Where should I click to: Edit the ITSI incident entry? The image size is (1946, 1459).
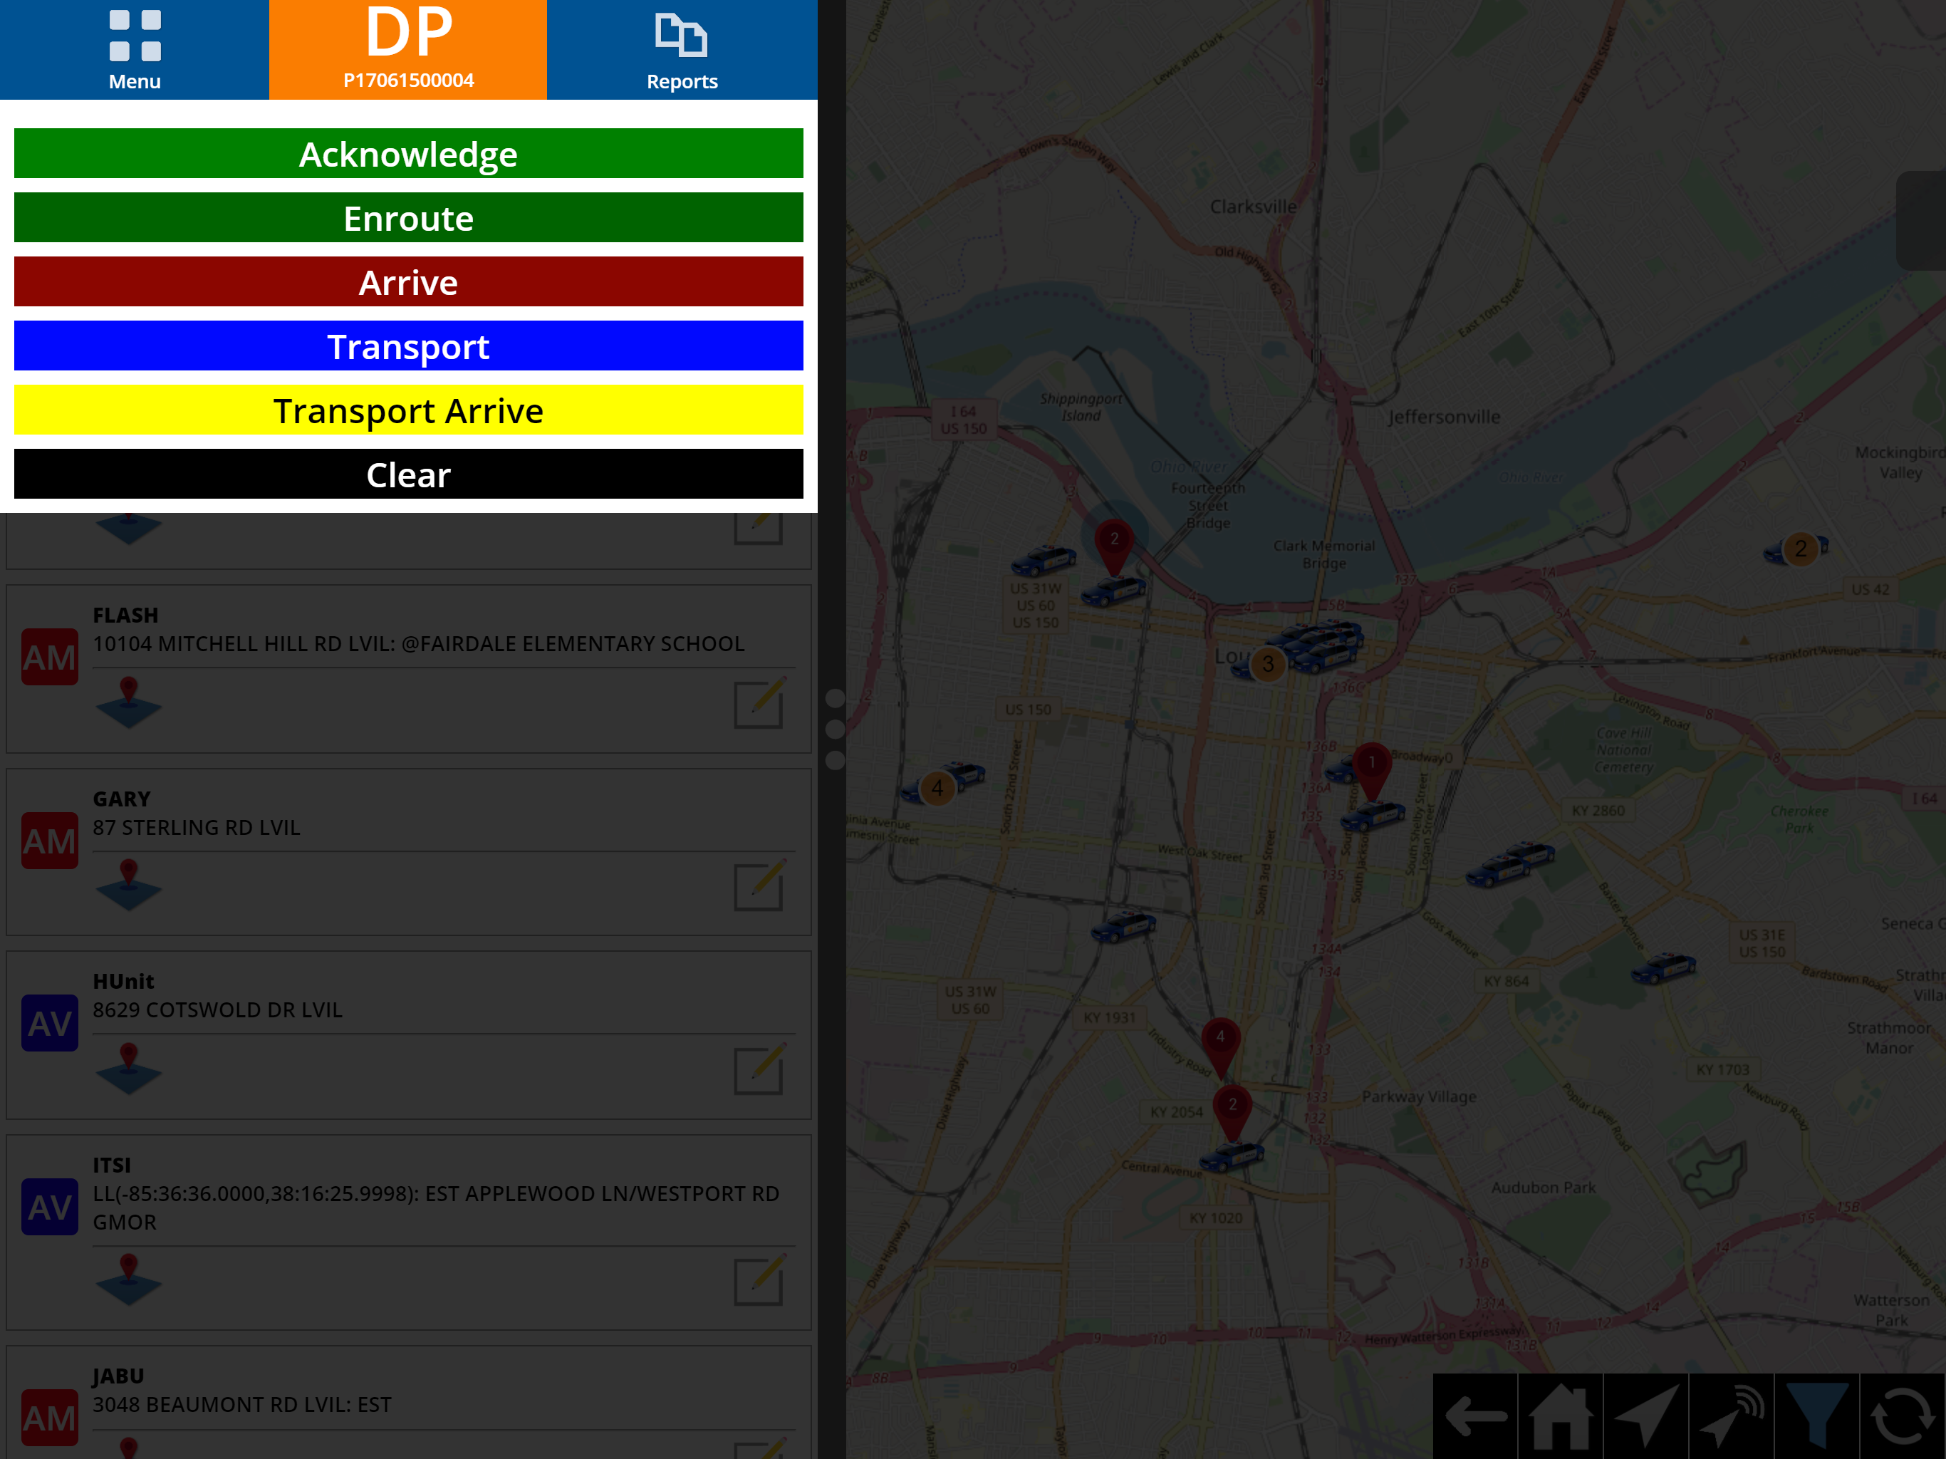tap(759, 1281)
